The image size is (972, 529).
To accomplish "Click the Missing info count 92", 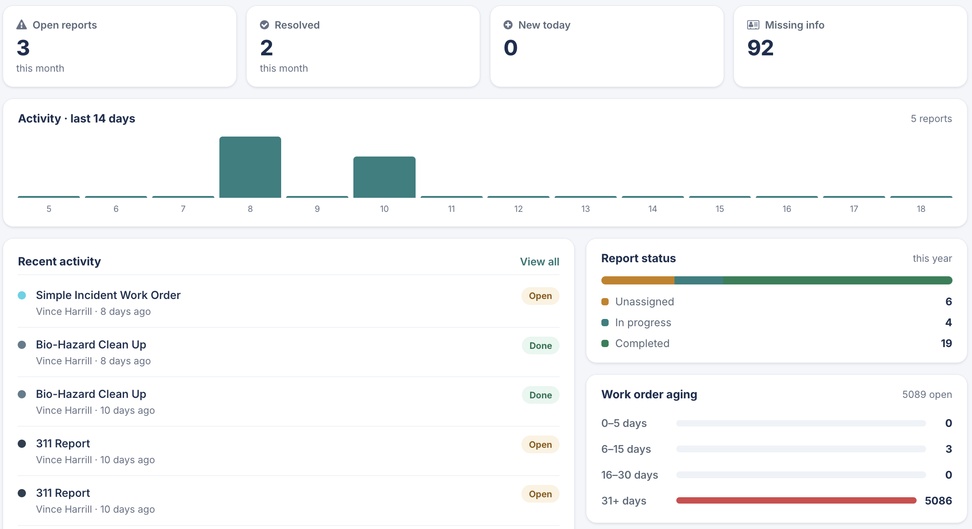I will pyautogui.click(x=760, y=48).
